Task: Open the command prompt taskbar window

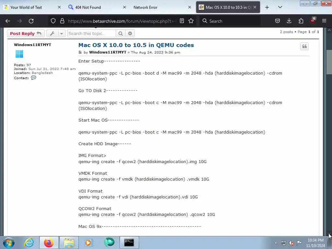Action: click(x=129, y=243)
